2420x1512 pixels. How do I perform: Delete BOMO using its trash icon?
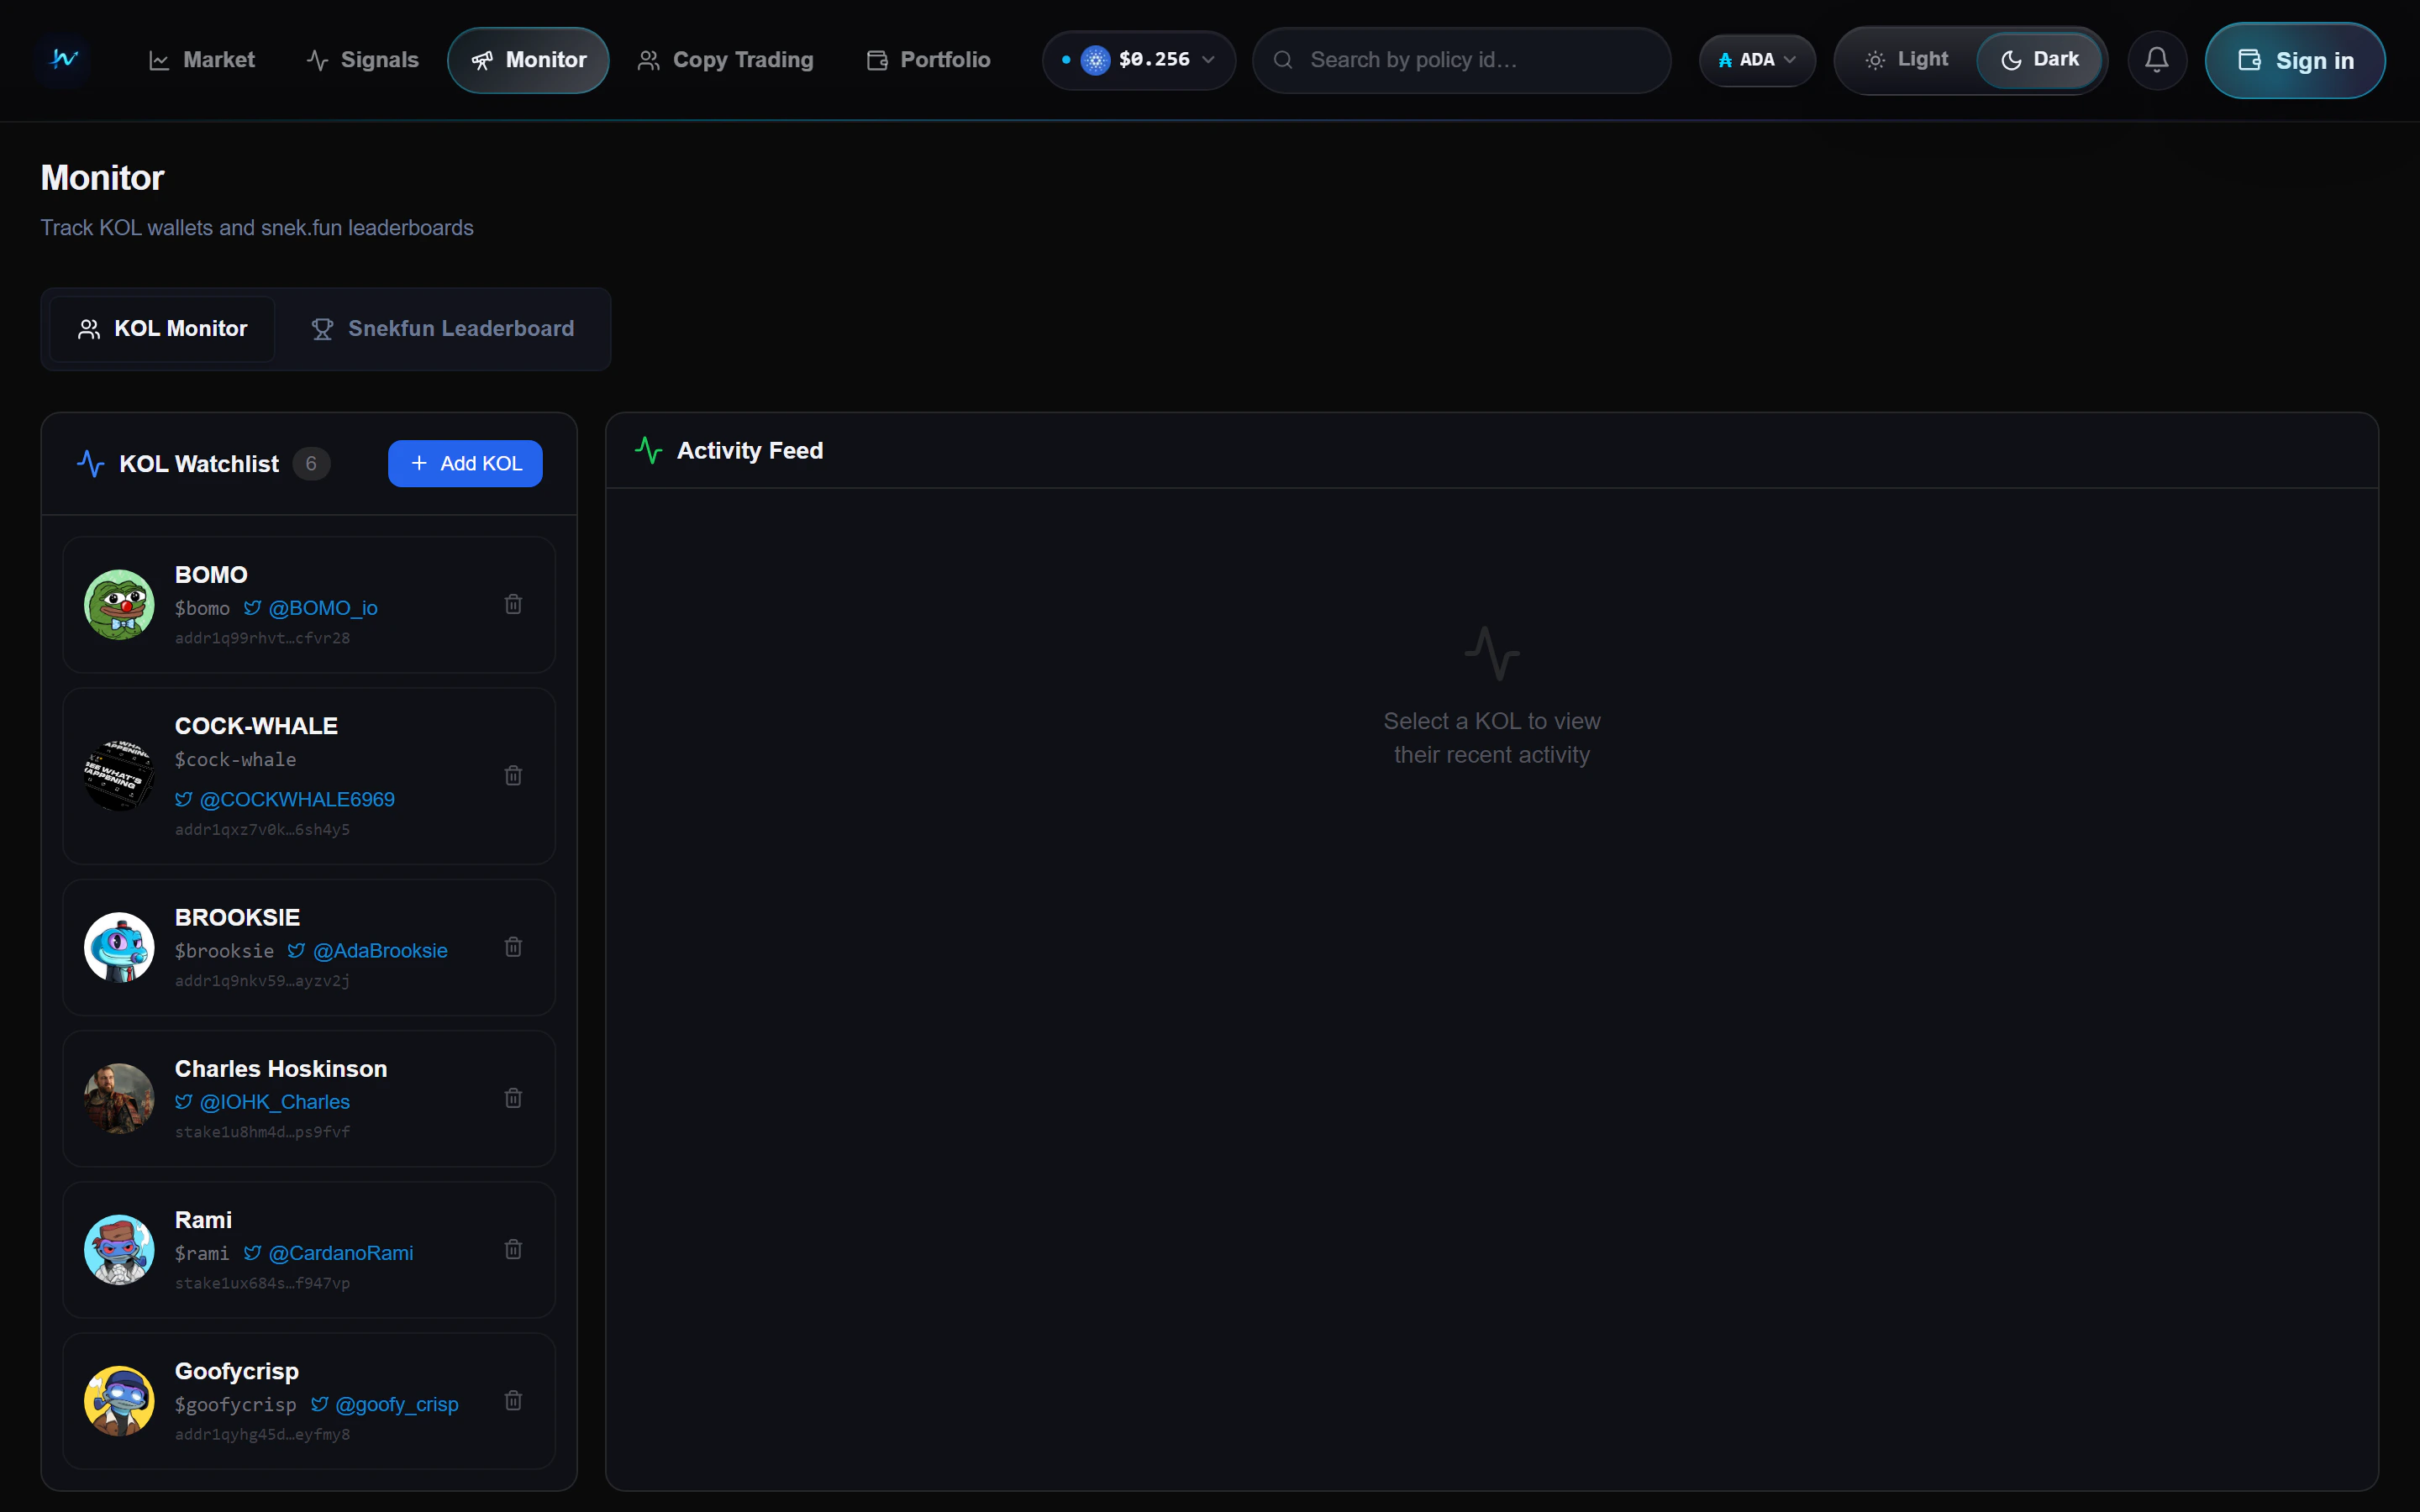(513, 604)
